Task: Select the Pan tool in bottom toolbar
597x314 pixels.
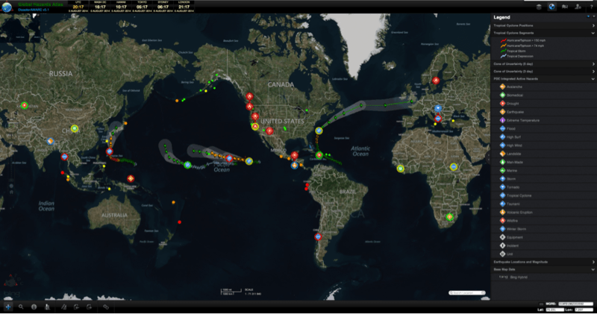Action: [7, 307]
